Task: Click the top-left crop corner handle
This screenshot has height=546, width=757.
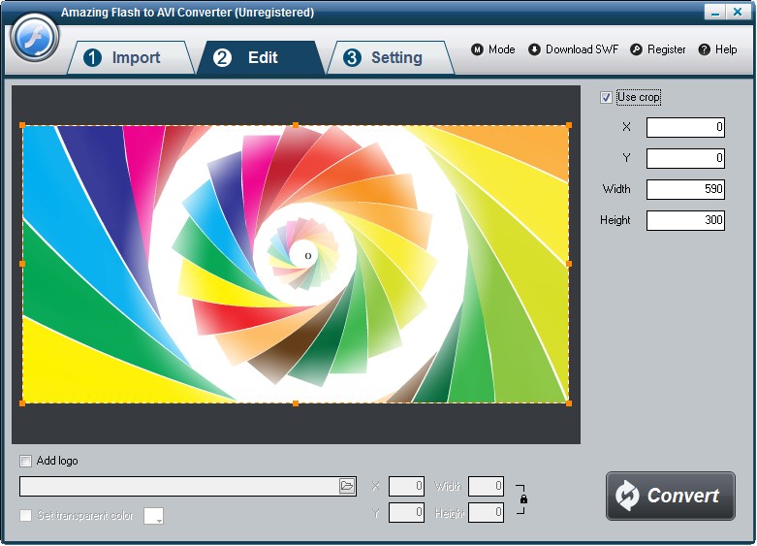Action: pos(22,125)
